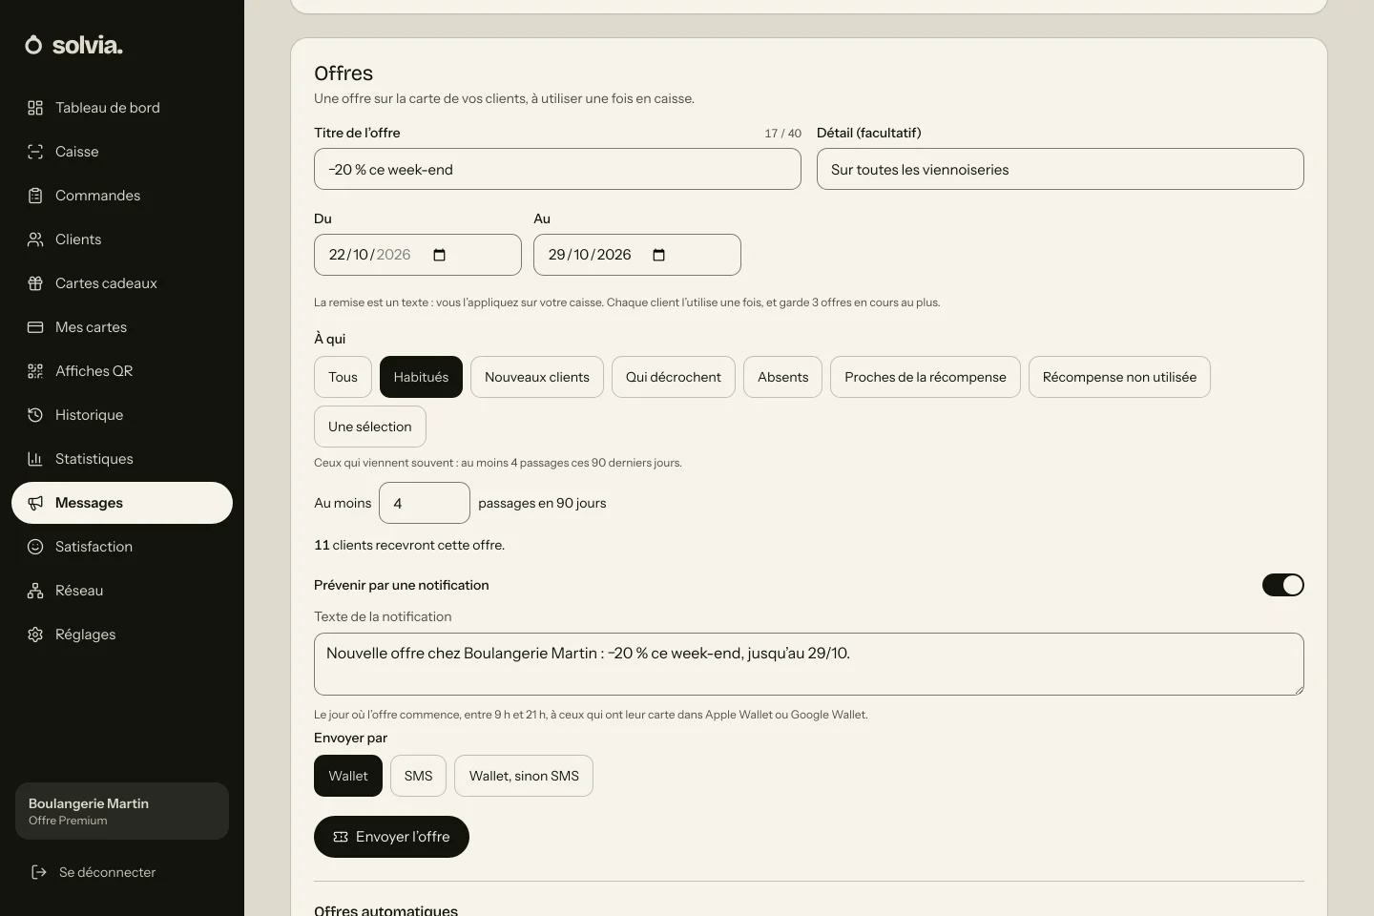
Task: Choose Récompense non utilisée audience
Action: (x=1119, y=377)
